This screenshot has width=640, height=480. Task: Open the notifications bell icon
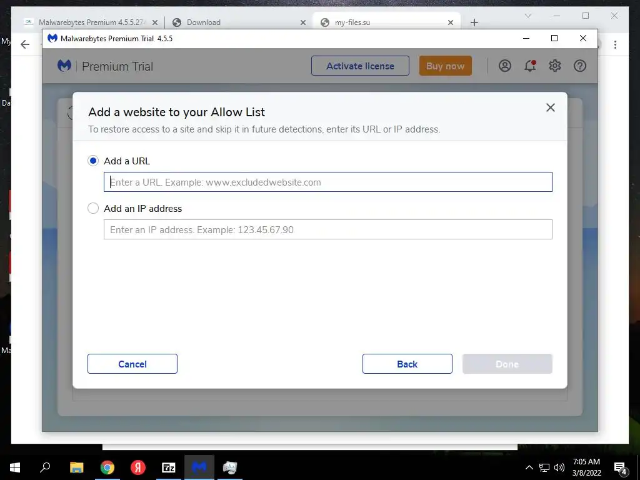click(530, 66)
